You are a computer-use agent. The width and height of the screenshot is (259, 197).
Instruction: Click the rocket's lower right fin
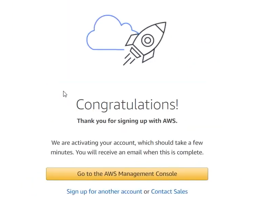pyautogui.click(x=148, y=56)
